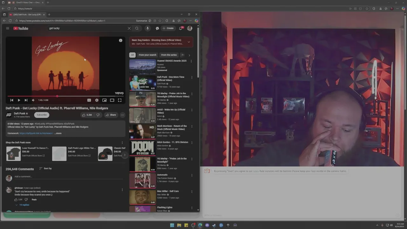Dislike the Get Lucky video
Screen dimensions: 407x229
click(x=98, y=115)
